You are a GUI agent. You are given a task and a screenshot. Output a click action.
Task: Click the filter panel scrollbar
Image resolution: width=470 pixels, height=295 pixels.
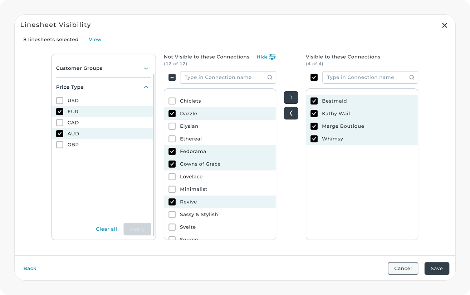coord(153,154)
